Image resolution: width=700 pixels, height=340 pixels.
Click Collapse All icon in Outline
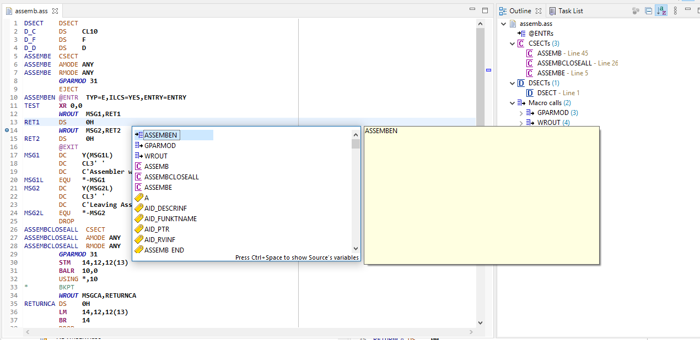(649, 10)
